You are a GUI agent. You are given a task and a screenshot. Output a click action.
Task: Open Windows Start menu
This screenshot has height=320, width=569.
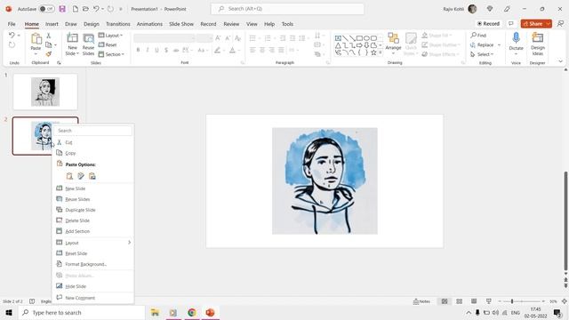[9, 312]
